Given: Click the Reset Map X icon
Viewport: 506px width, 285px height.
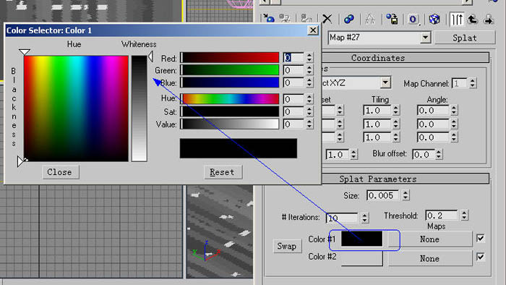Looking at the screenshot, I should click(327, 19).
